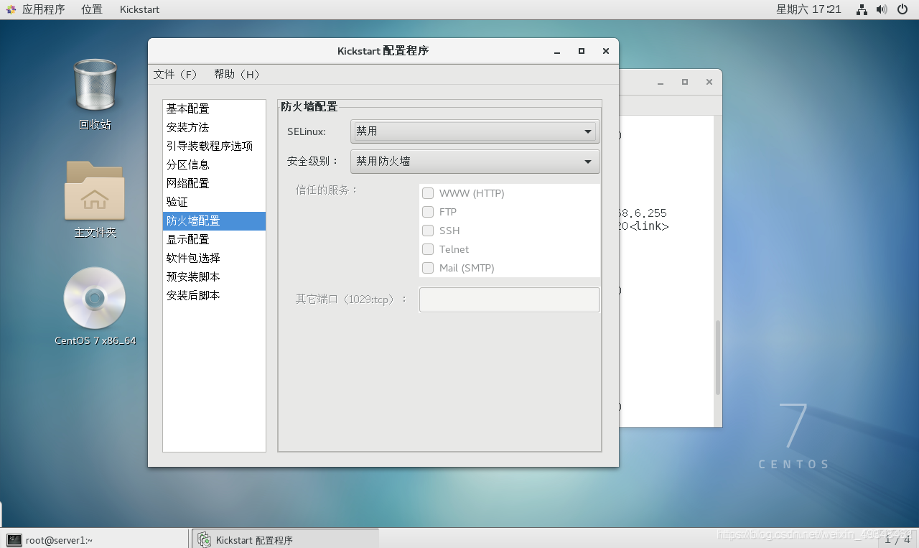Close the Kickstart 配置程序 window
The width and height of the screenshot is (919, 548).
coord(606,51)
